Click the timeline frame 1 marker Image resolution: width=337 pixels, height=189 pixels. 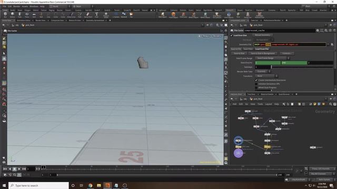[43, 167]
